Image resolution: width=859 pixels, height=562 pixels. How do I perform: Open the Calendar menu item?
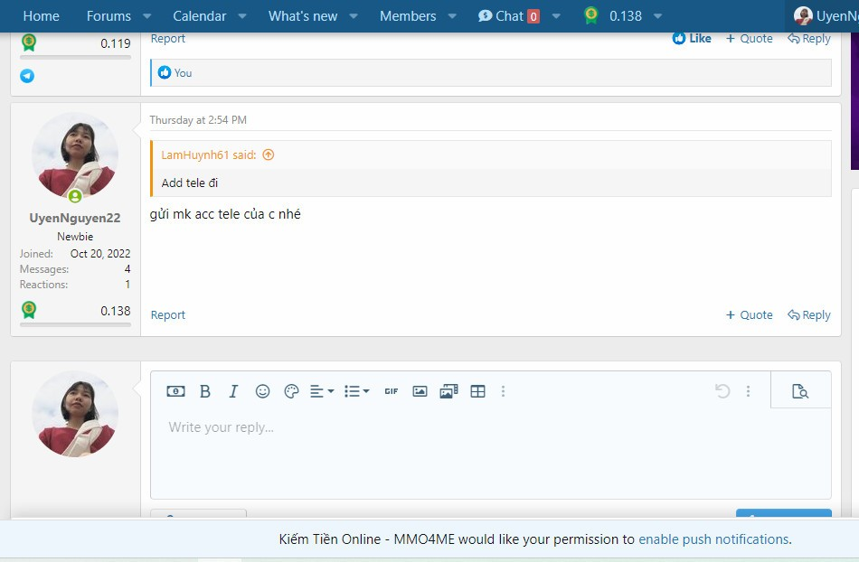(x=200, y=16)
